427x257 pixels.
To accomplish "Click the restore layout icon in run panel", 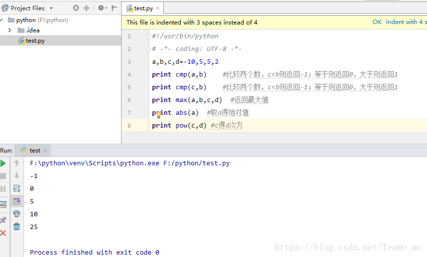I will point(3,204).
